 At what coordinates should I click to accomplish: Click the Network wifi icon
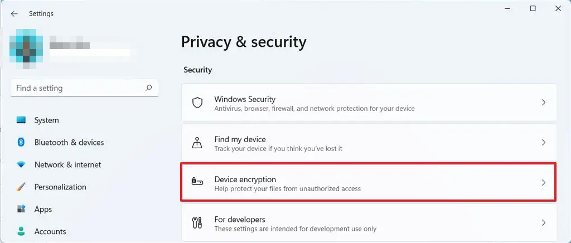pos(21,164)
